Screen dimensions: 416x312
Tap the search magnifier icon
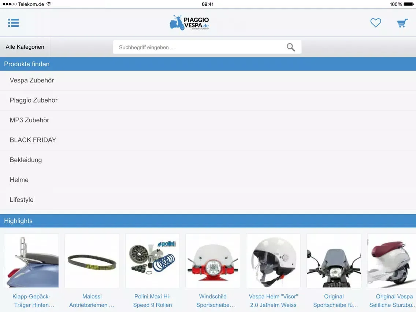291,47
